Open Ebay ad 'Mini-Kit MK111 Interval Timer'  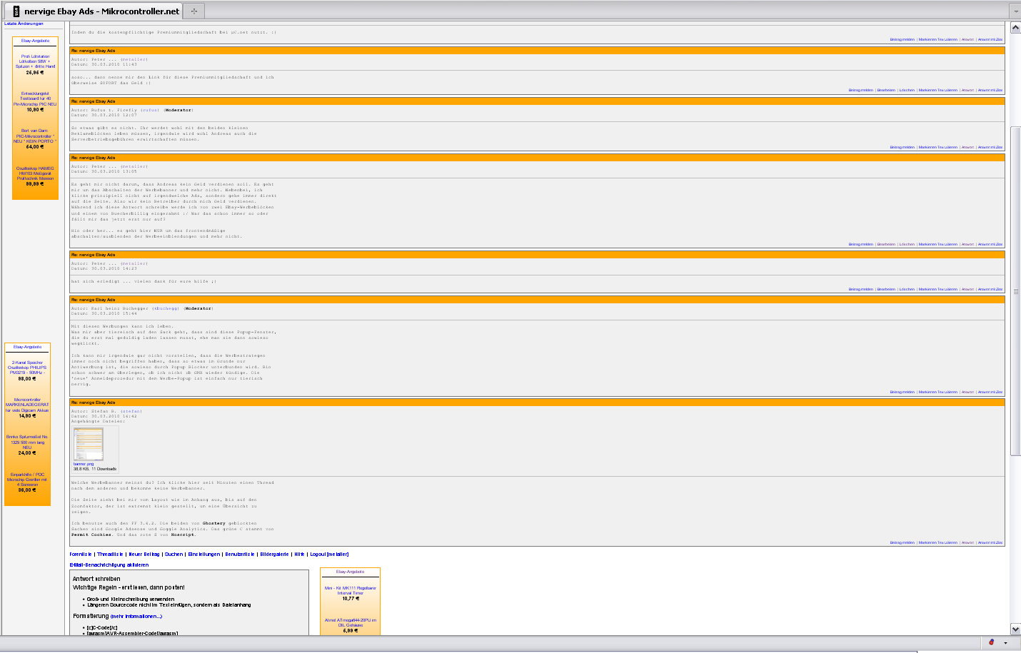[350, 592]
